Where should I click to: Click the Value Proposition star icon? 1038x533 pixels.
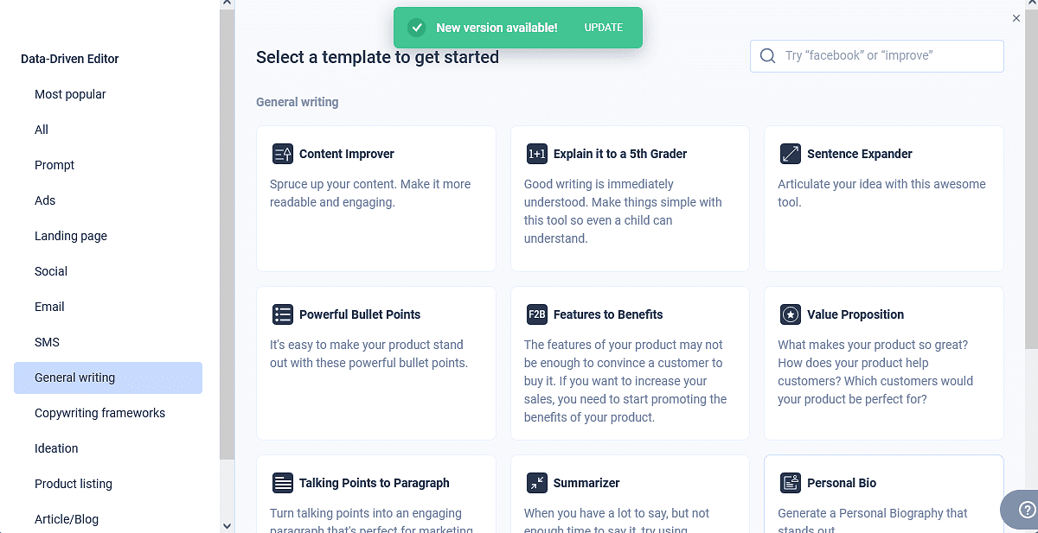click(x=790, y=314)
